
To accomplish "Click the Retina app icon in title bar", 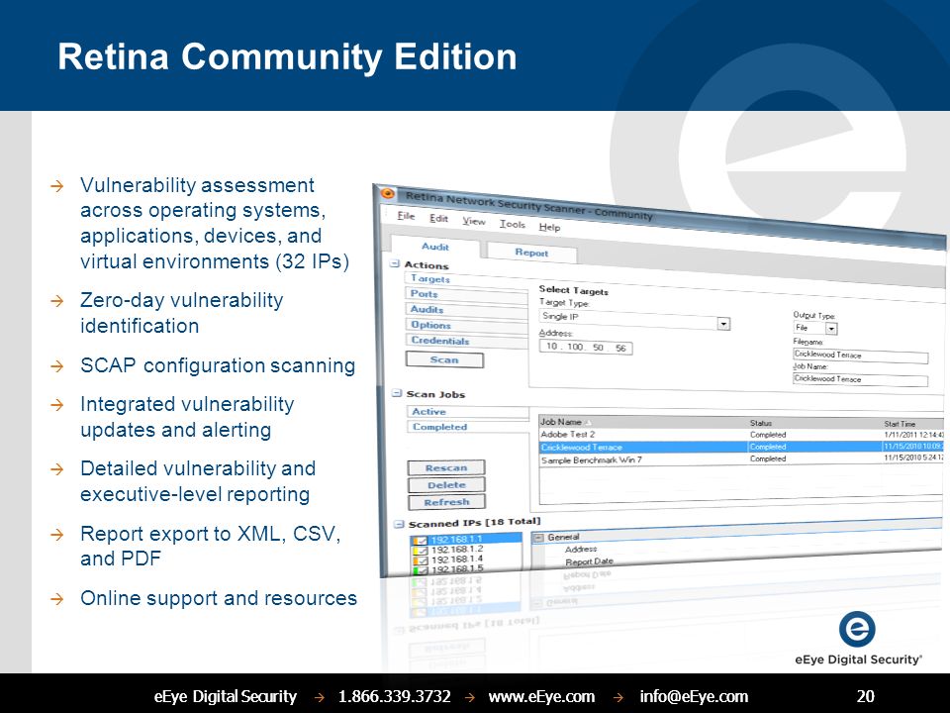I will point(387,194).
